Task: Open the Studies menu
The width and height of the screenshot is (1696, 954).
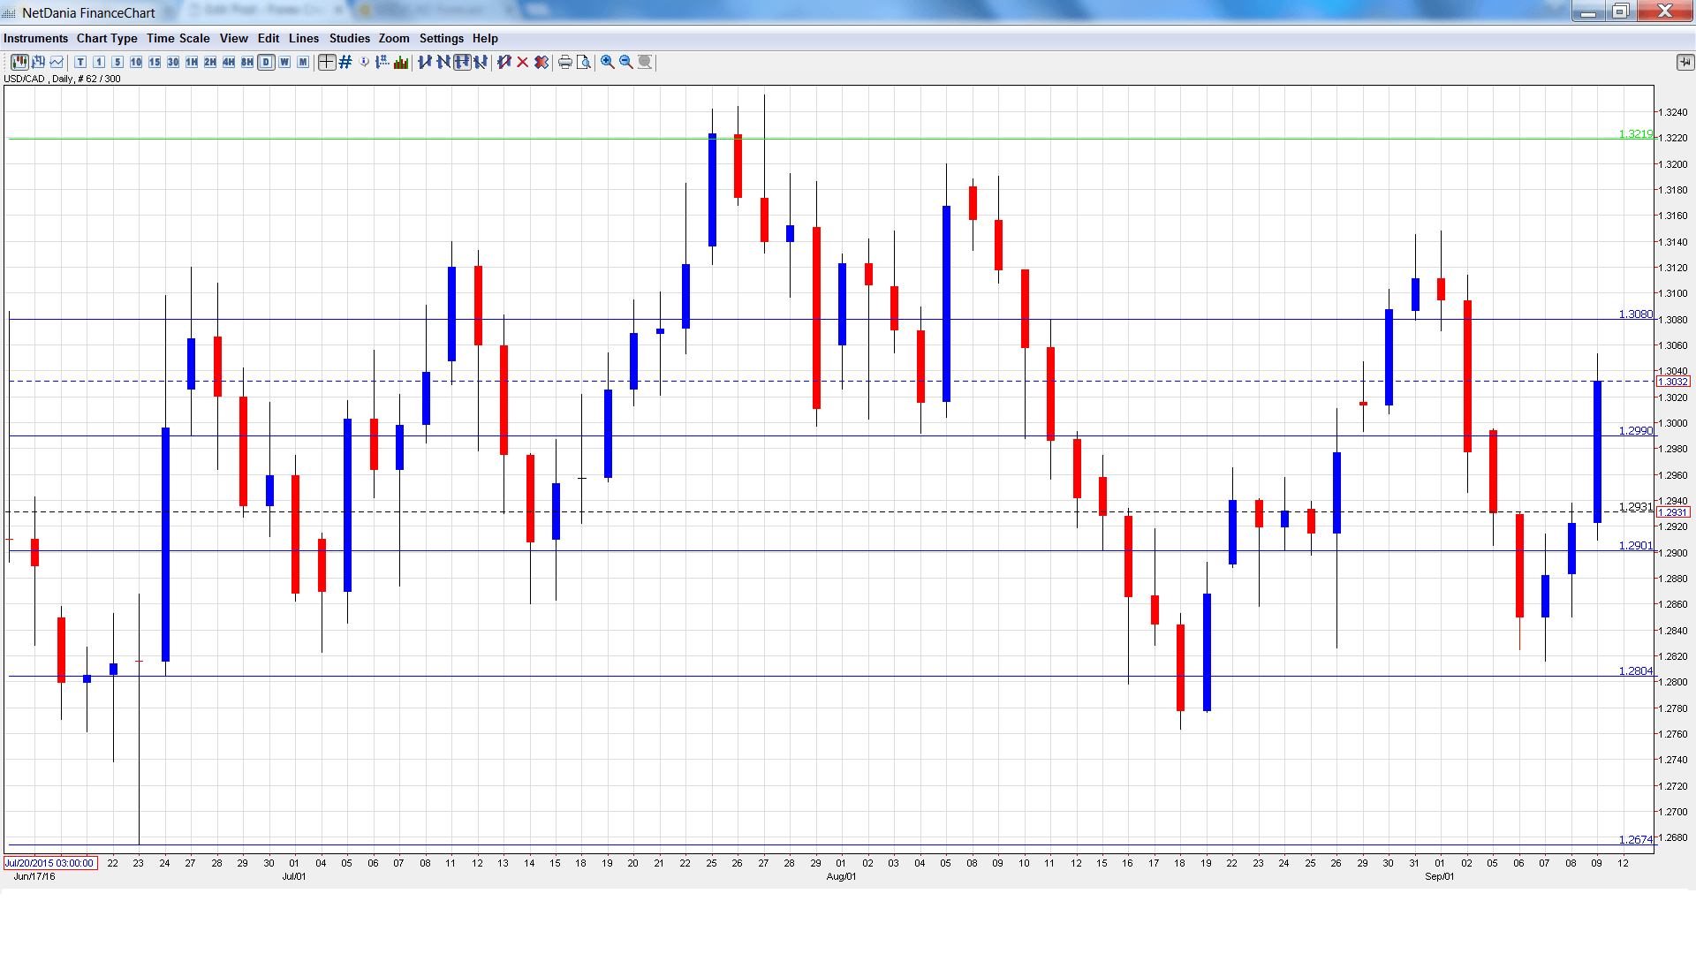Action: 349,38
